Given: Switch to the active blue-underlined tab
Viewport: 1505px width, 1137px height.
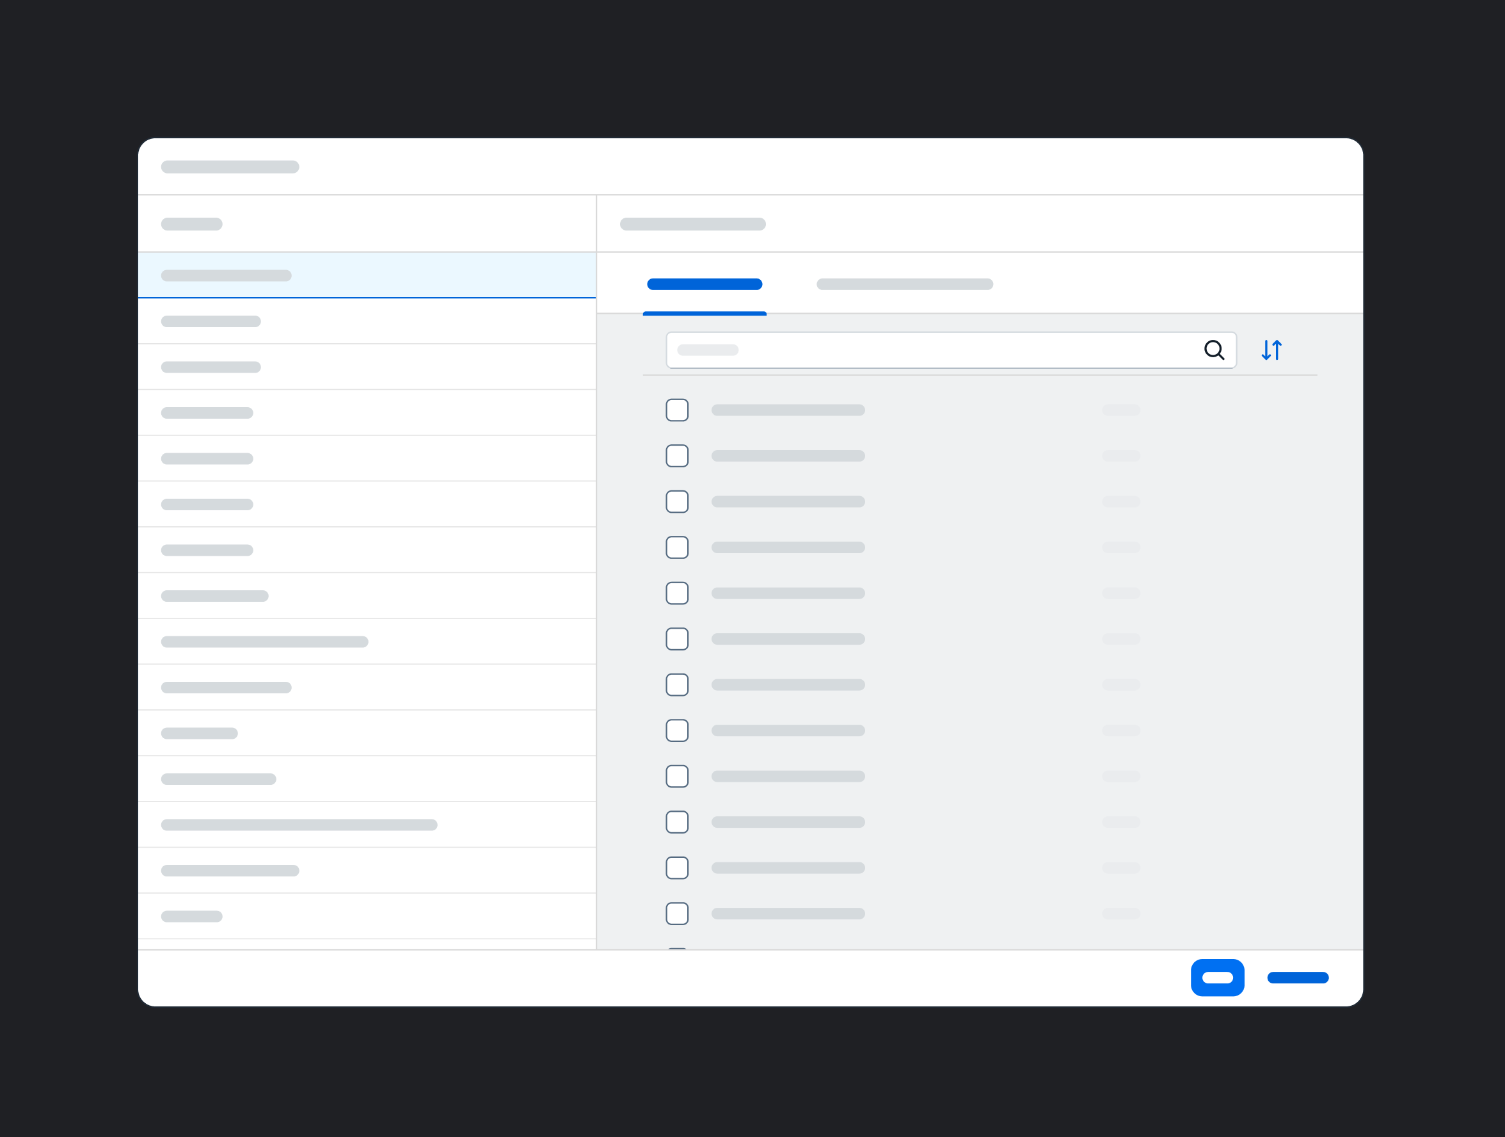Looking at the screenshot, I should [x=705, y=284].
